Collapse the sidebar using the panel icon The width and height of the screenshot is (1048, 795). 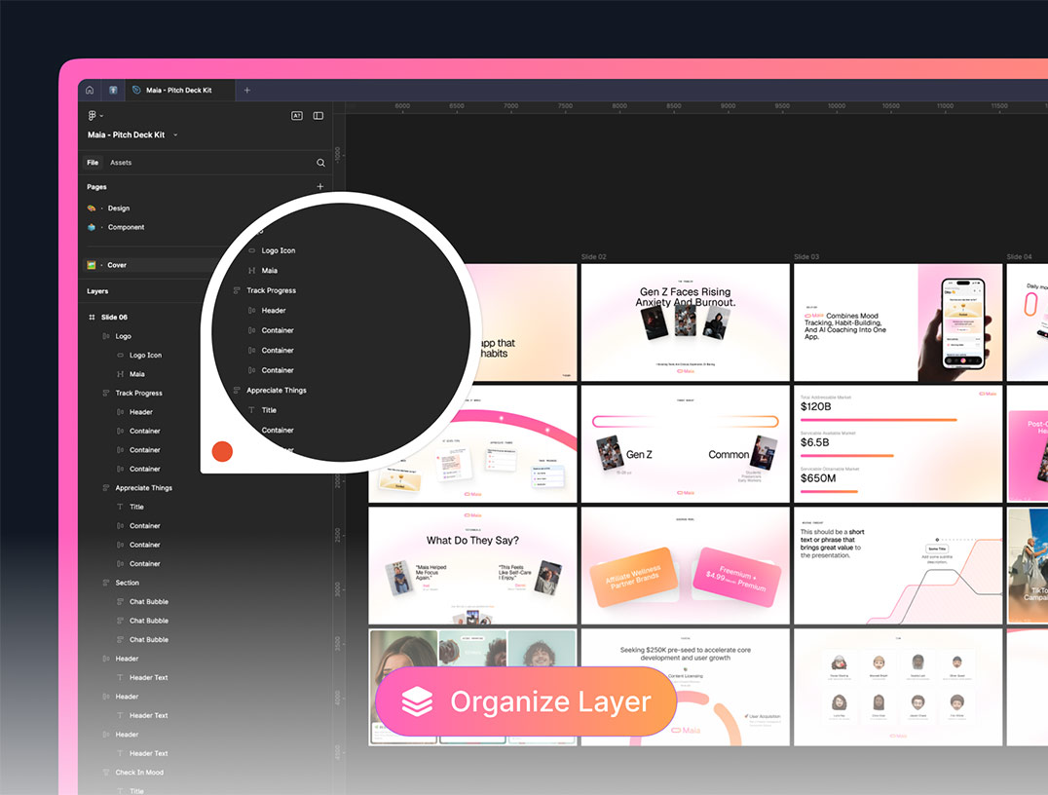(x=318, y=116)
